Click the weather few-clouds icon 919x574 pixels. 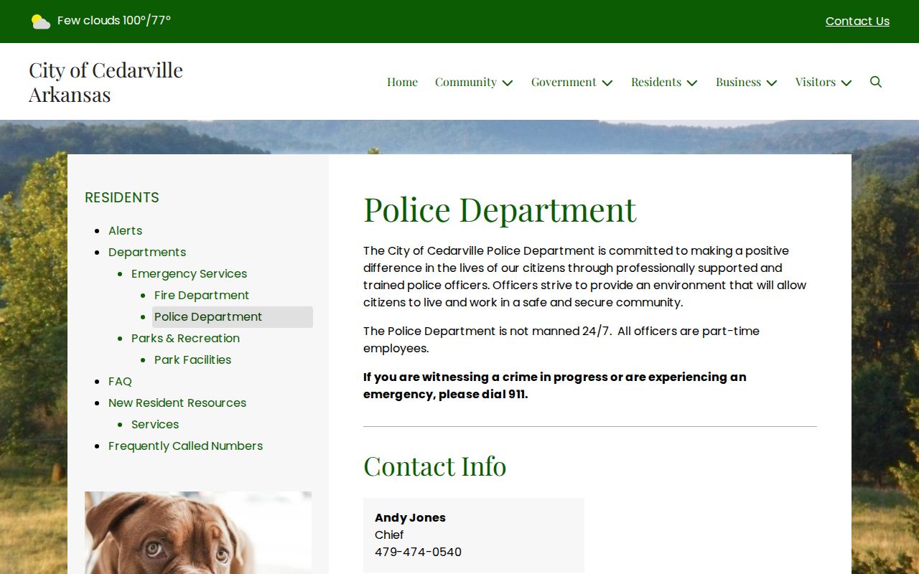pyautogui.click(x=41, y=22)
